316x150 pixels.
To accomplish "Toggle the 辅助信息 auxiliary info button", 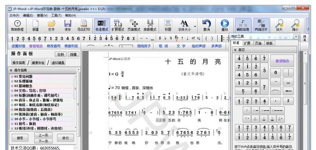I will click(243, 25).
